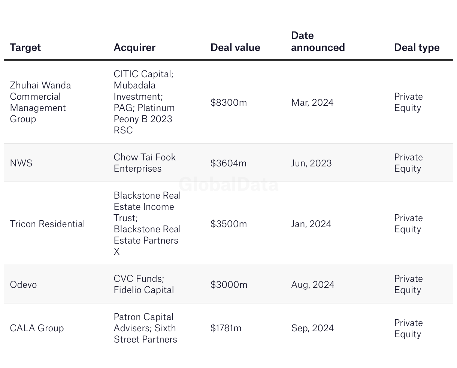The width and height of the screenshot is (457, 368).
Task: Click the GlobalData watermark in the table
Action: 228,184
